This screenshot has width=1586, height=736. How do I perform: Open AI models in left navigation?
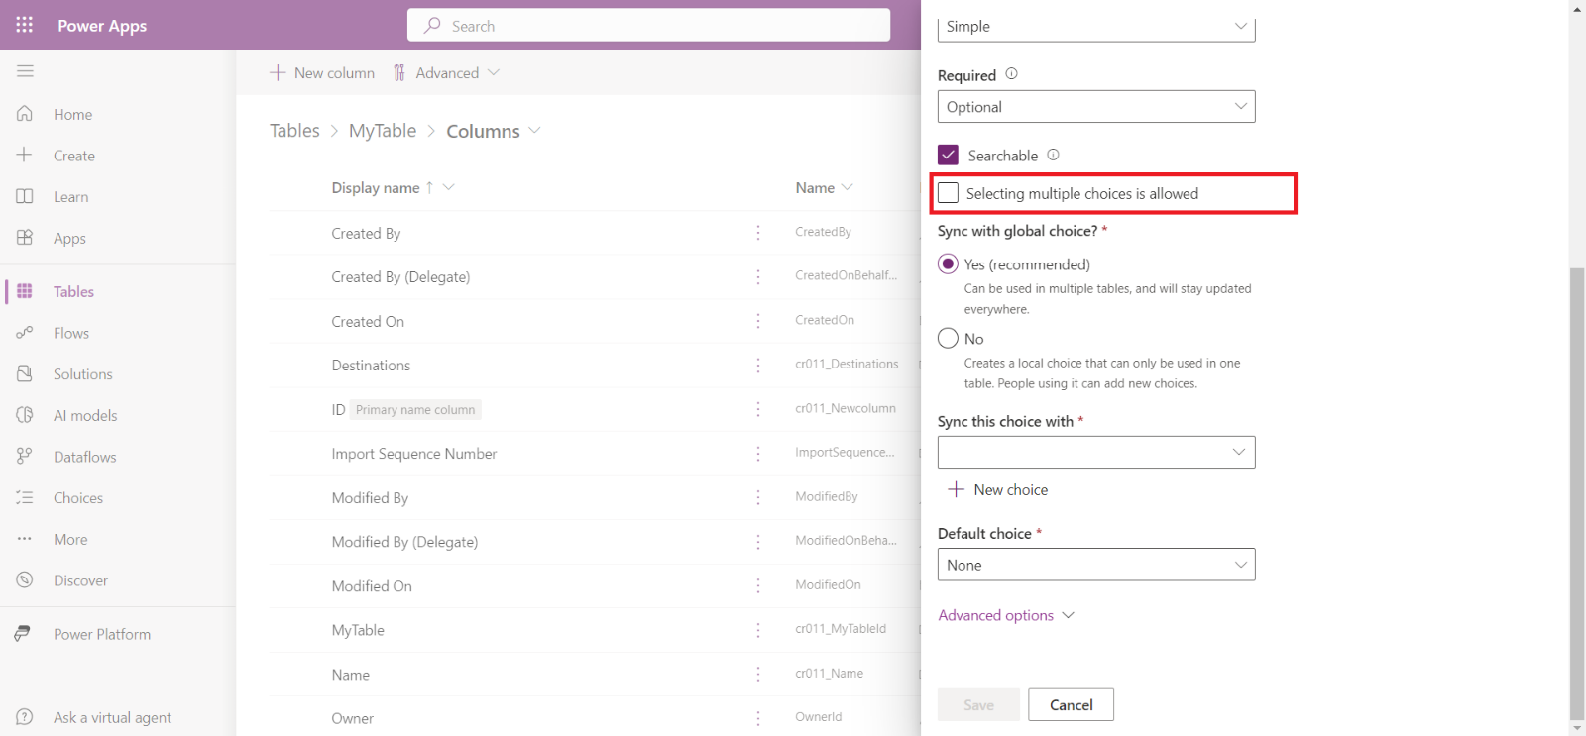[85, 416]
